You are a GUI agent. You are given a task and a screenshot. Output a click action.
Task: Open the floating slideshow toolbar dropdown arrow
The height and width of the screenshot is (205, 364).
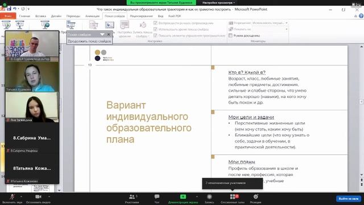point(102,34)
